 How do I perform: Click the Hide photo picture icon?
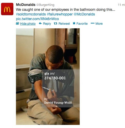coord(17,23)
